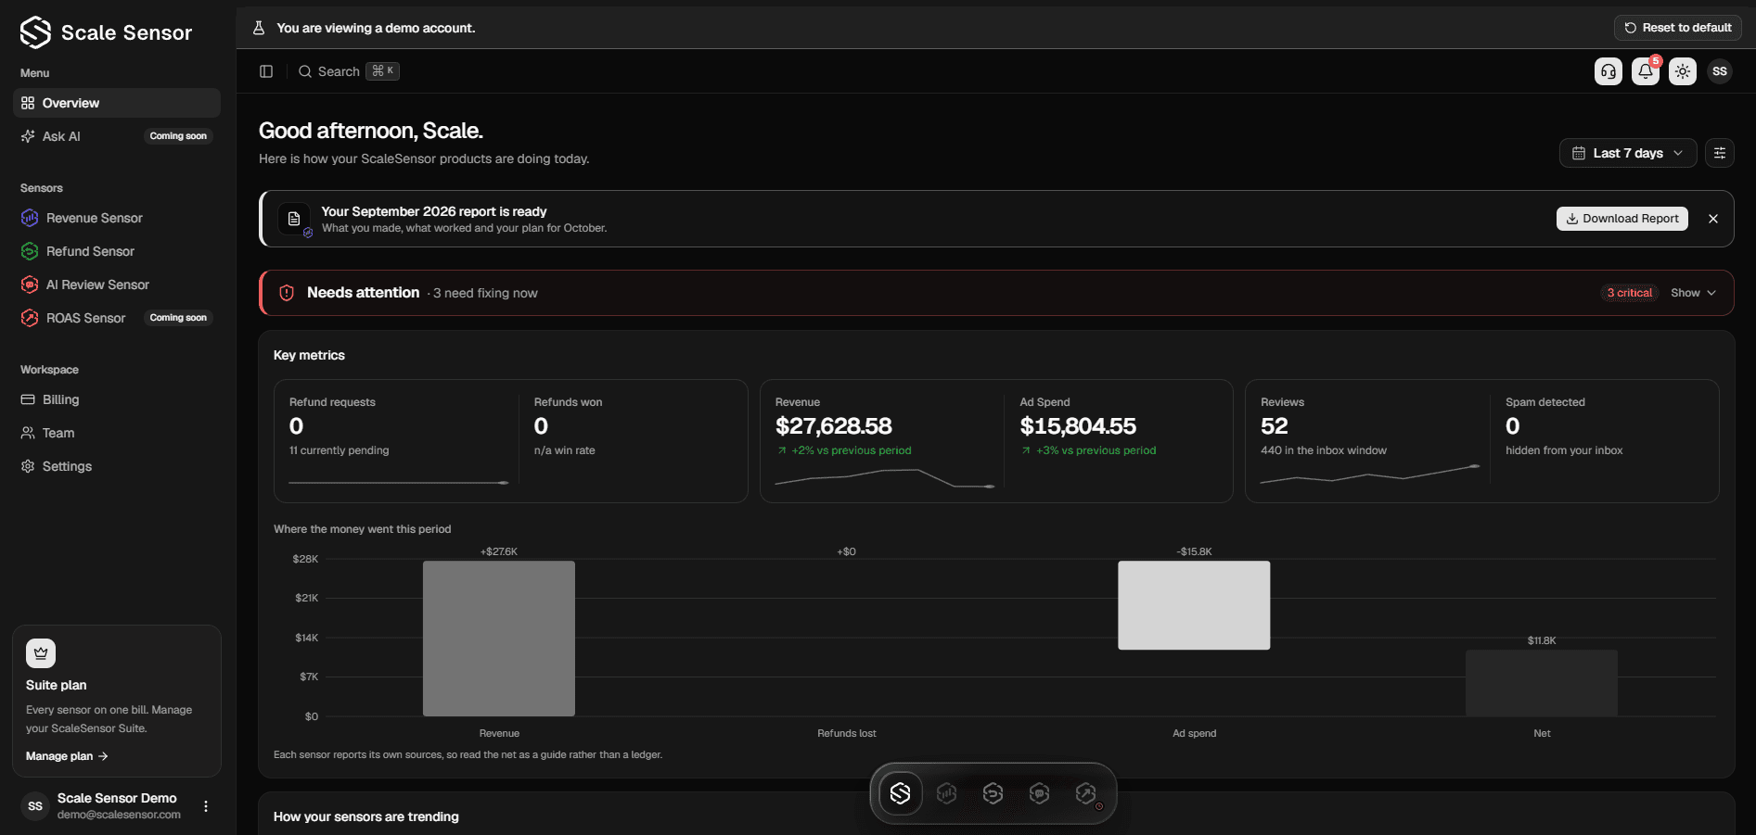Go to Team in Workspace
Image resolution: width=1756 pixels, height=835 pixels.
coord(117,433)
